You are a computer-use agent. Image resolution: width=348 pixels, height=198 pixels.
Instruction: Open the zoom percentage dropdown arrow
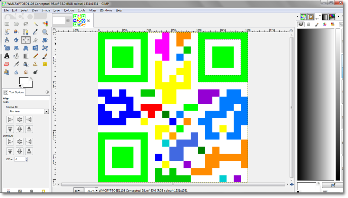(97, 191)
